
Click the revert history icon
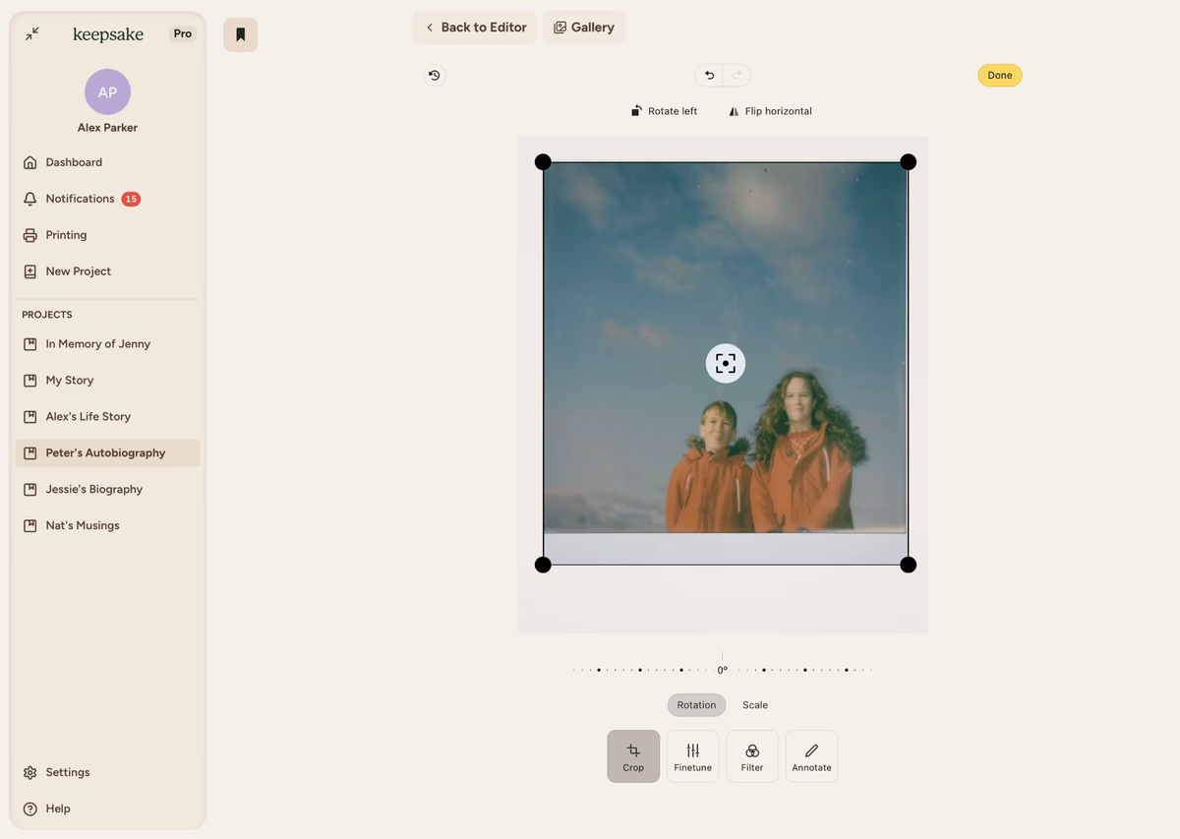(434, 75)
